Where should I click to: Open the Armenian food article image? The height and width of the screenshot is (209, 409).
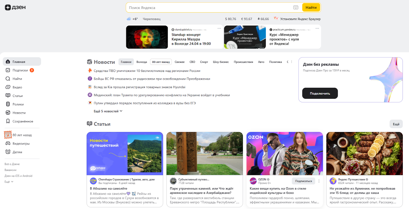click(x=365, y=153)
